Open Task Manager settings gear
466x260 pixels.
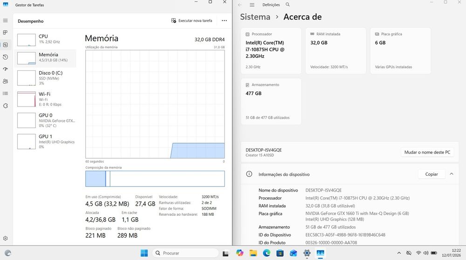point(5,238)
